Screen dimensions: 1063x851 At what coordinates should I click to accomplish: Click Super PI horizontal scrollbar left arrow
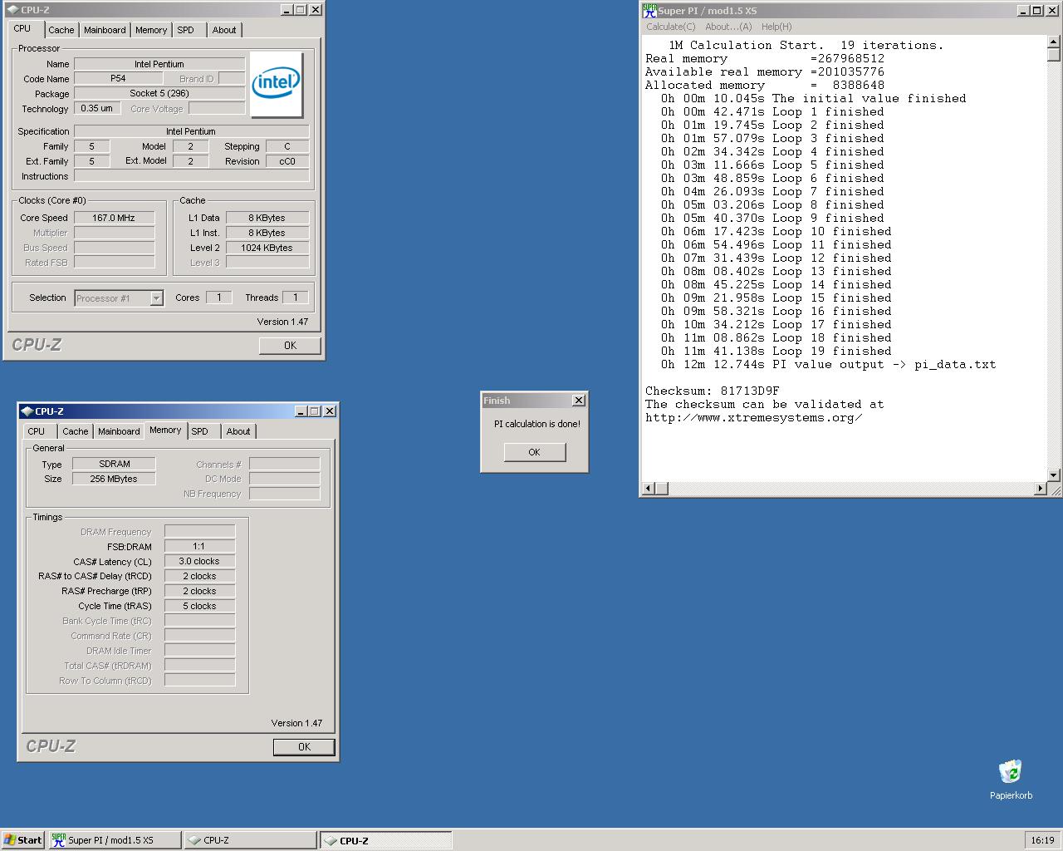(x=649, y=489)
